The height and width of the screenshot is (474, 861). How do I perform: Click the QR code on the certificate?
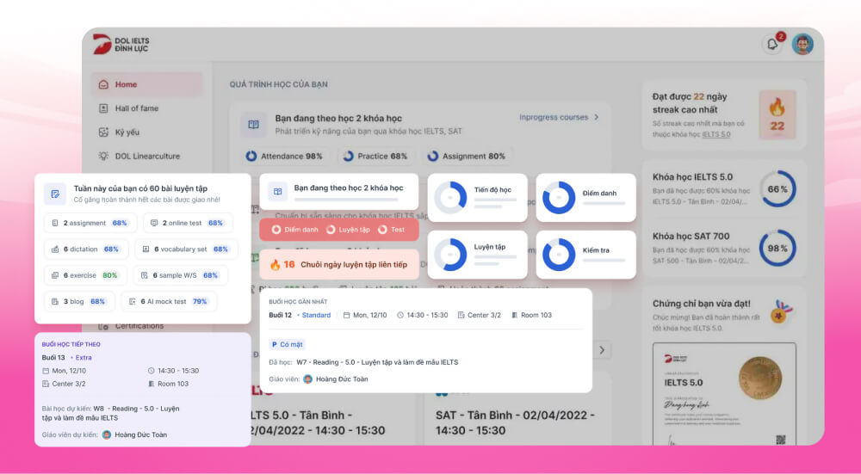(x=780, y=440)
